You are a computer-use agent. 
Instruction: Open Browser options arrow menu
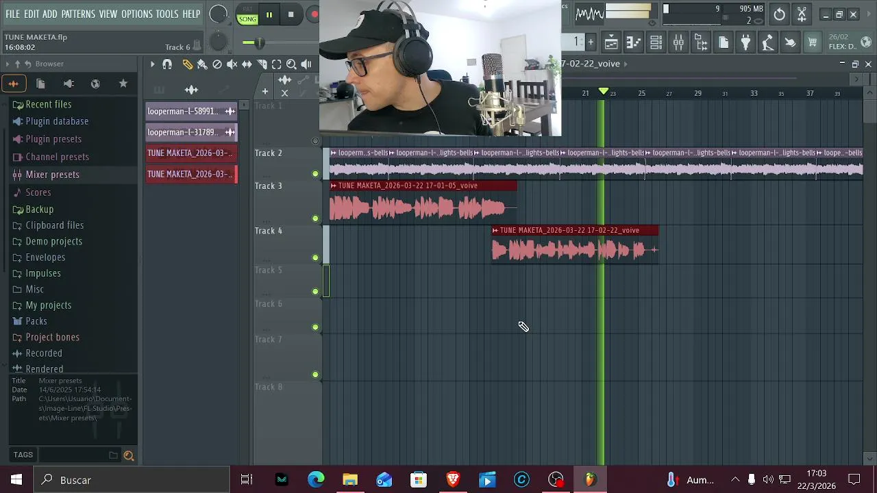click(8, 64)
